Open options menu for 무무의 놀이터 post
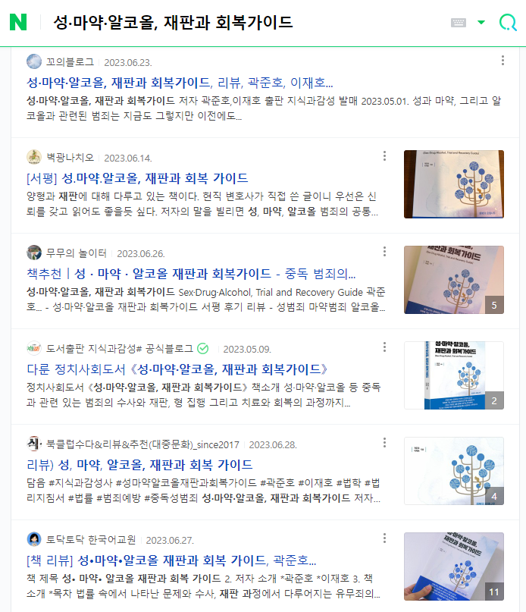Screen dimensions: 526x612 384,252
